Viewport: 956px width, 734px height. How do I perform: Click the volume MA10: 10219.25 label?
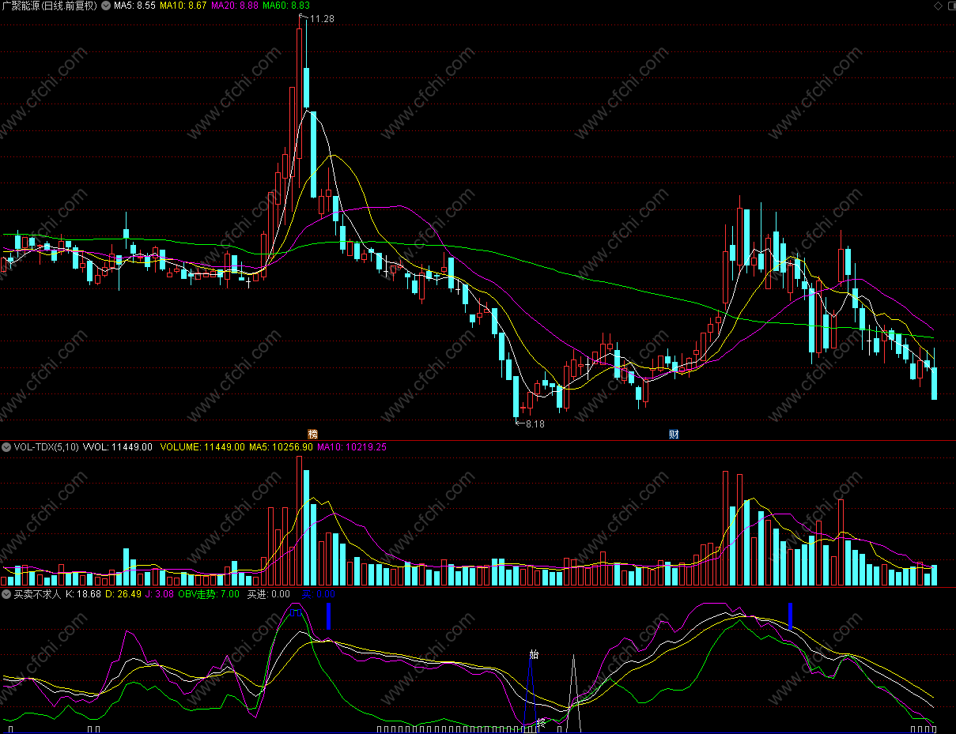point(352,447)
